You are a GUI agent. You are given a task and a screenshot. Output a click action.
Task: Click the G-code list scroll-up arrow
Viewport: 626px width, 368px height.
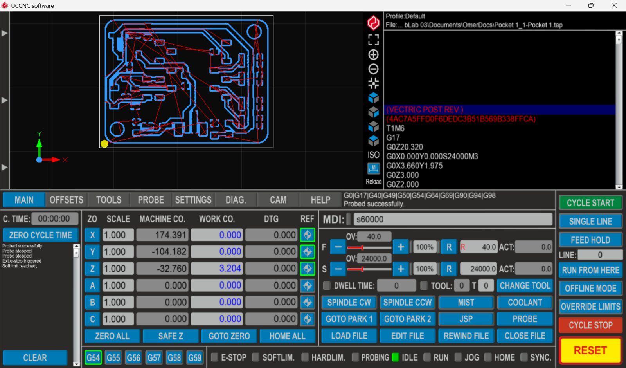pos(619,33)
